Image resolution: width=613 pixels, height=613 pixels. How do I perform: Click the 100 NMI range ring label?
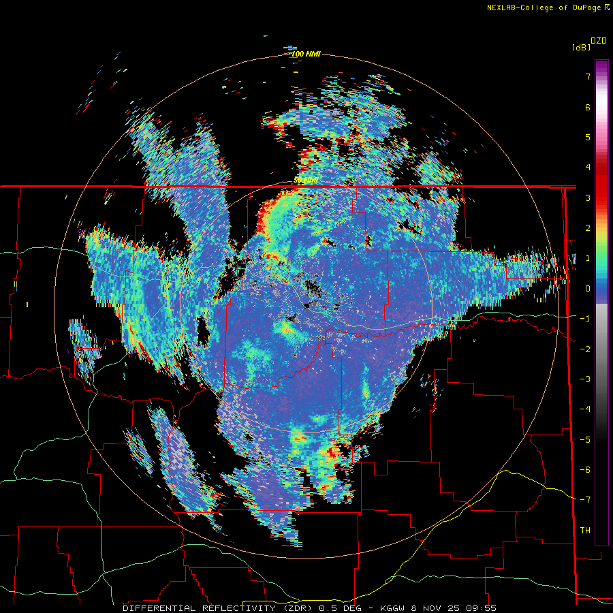coord(306,54)
